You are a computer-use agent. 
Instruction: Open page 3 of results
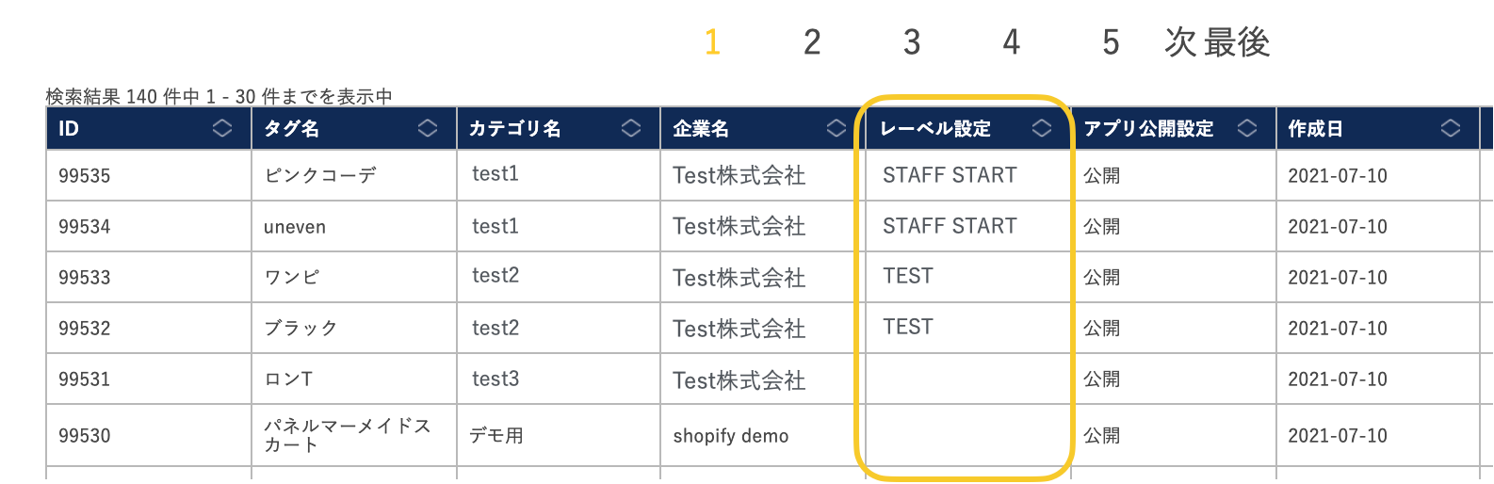tap(912, 42)
